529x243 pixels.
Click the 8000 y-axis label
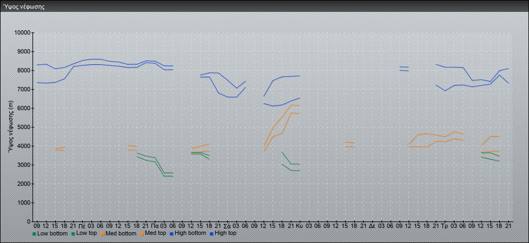point(24,70)
